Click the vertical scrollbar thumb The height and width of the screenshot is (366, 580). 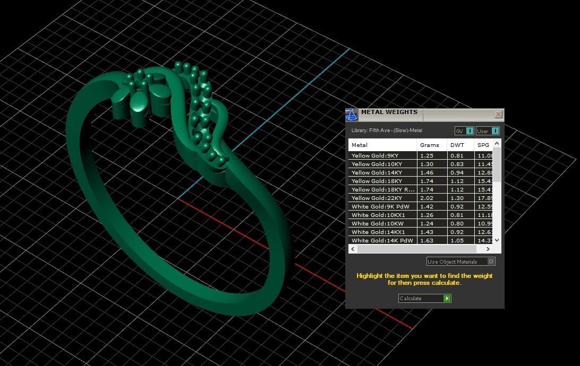click(x=497, y=165)
